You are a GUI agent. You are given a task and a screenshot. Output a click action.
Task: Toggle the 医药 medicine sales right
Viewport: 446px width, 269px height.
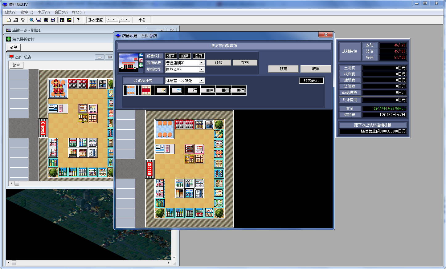pos(199,56)
